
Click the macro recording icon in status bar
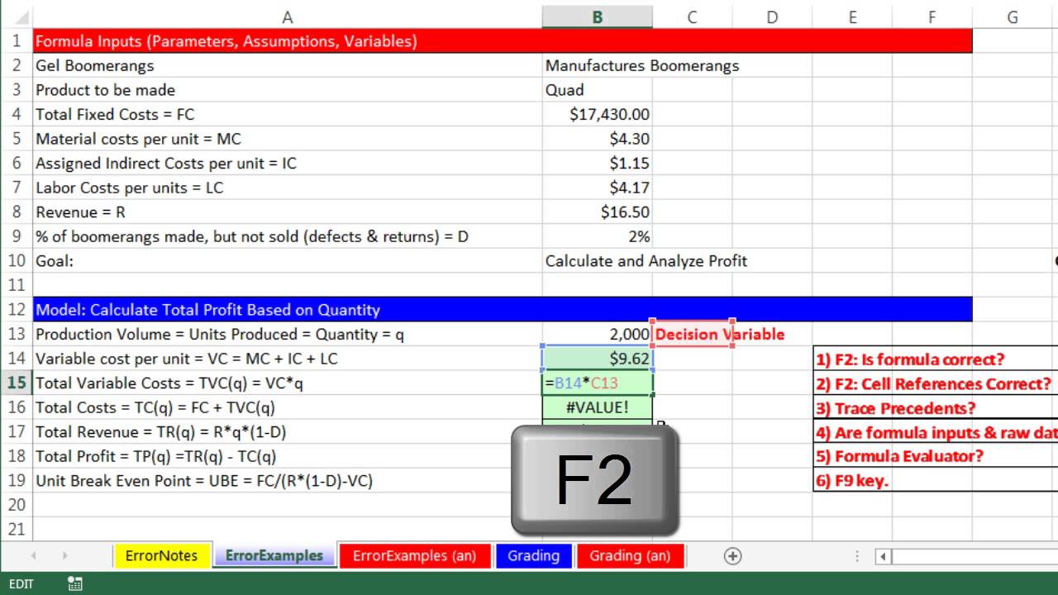[74, 584]
